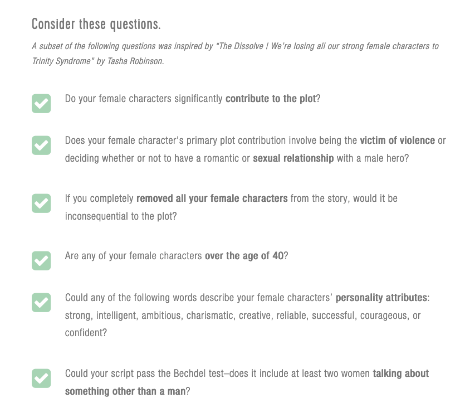This screenshot has width=465, height=417.
Task: Click the bold 'removed all your female characters' text
Action: click(x=212, y=198)
